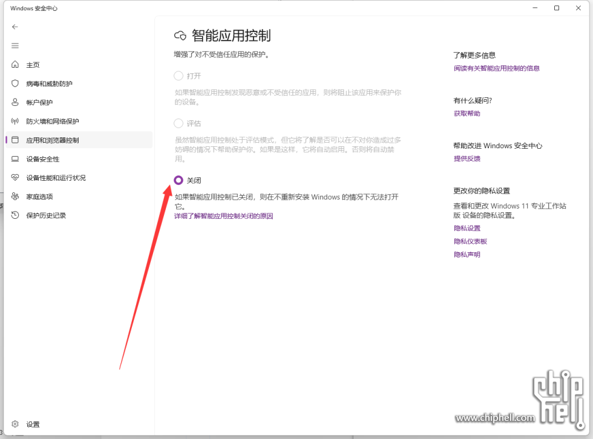
Task: Click the shield icon for 病毒和威胁防护
Action: 15,83
